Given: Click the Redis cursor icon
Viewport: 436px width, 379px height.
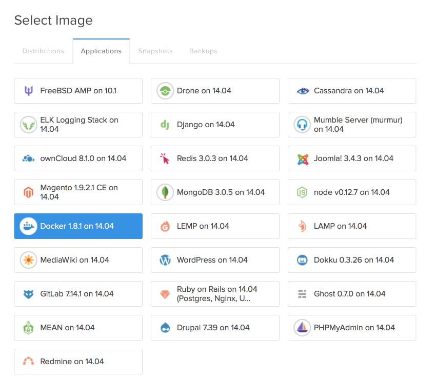Looking at the screenshot, I should click(165, 158).
